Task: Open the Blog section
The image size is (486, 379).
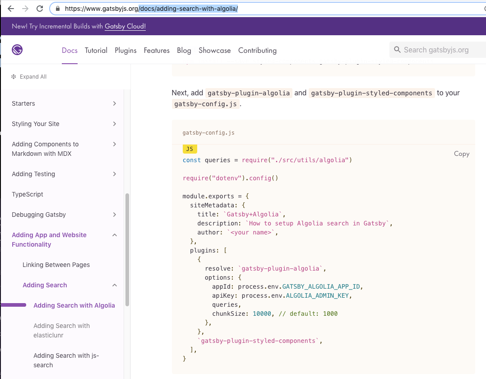Action: 184,51
